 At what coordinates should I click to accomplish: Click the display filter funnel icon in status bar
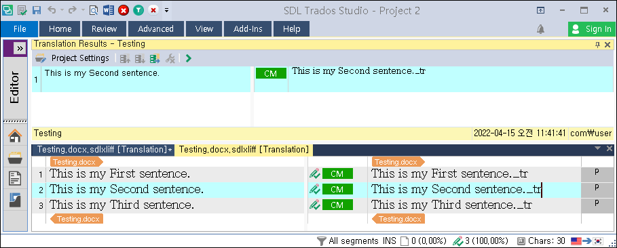click(x=322, y=241)
